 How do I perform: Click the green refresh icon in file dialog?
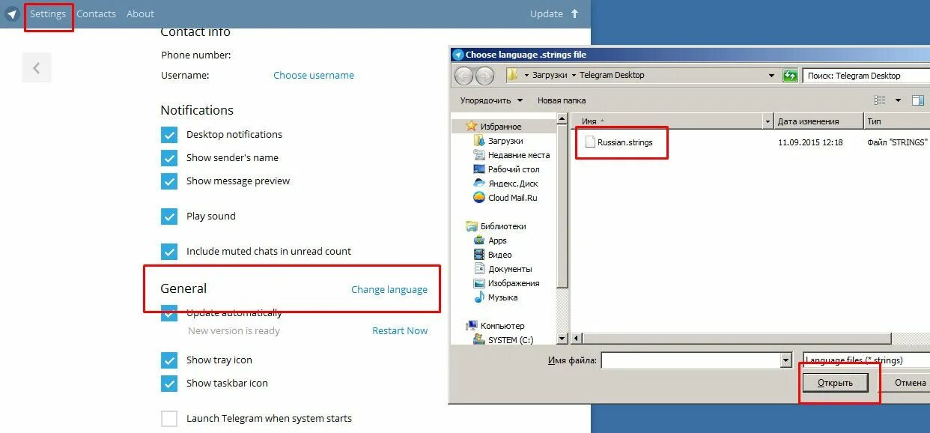(x=789, y=76)
